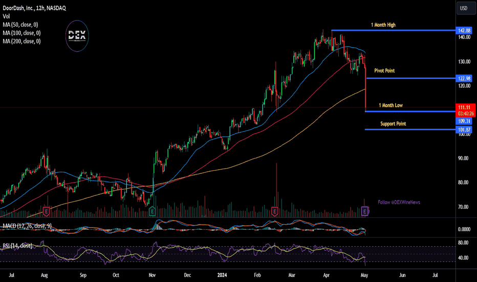This screenshot has height=282, width=477.
Task: Click the Pivot Point annotation text
Action: tap(384, 71)
